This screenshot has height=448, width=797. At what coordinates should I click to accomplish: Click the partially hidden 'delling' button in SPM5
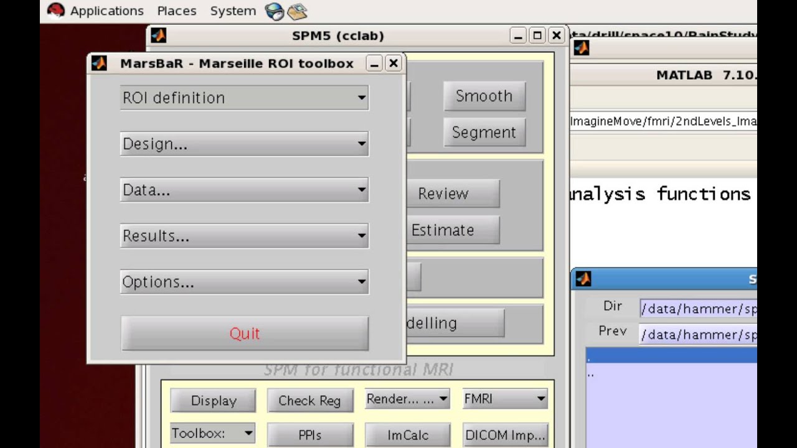pyautogui.click(x=455, y=323)
